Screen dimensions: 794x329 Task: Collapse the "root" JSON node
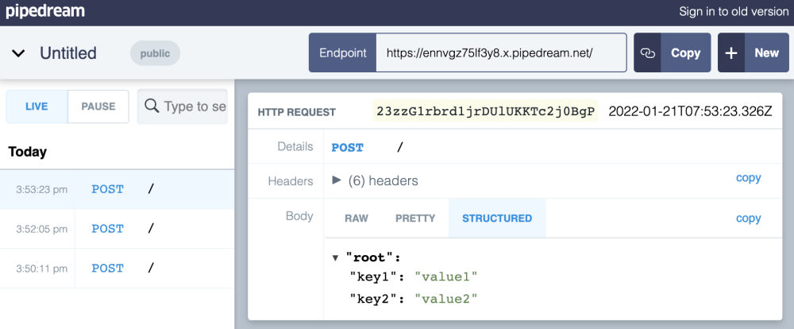[x=337, y=258]
